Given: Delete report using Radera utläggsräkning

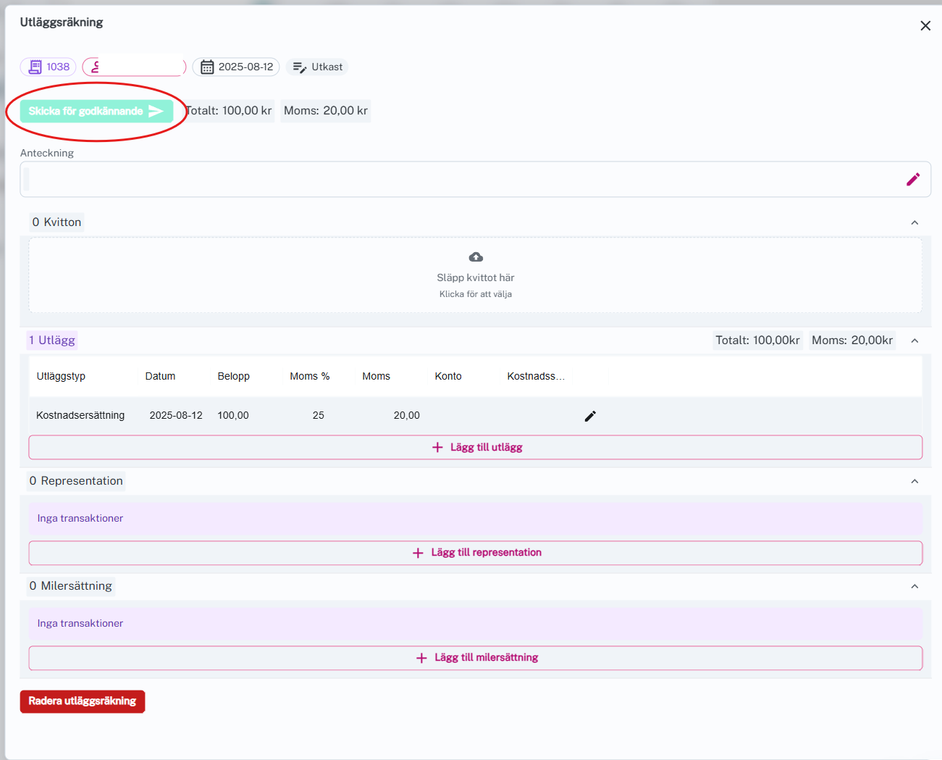Looking at the screenshot, I should (83, 701).
